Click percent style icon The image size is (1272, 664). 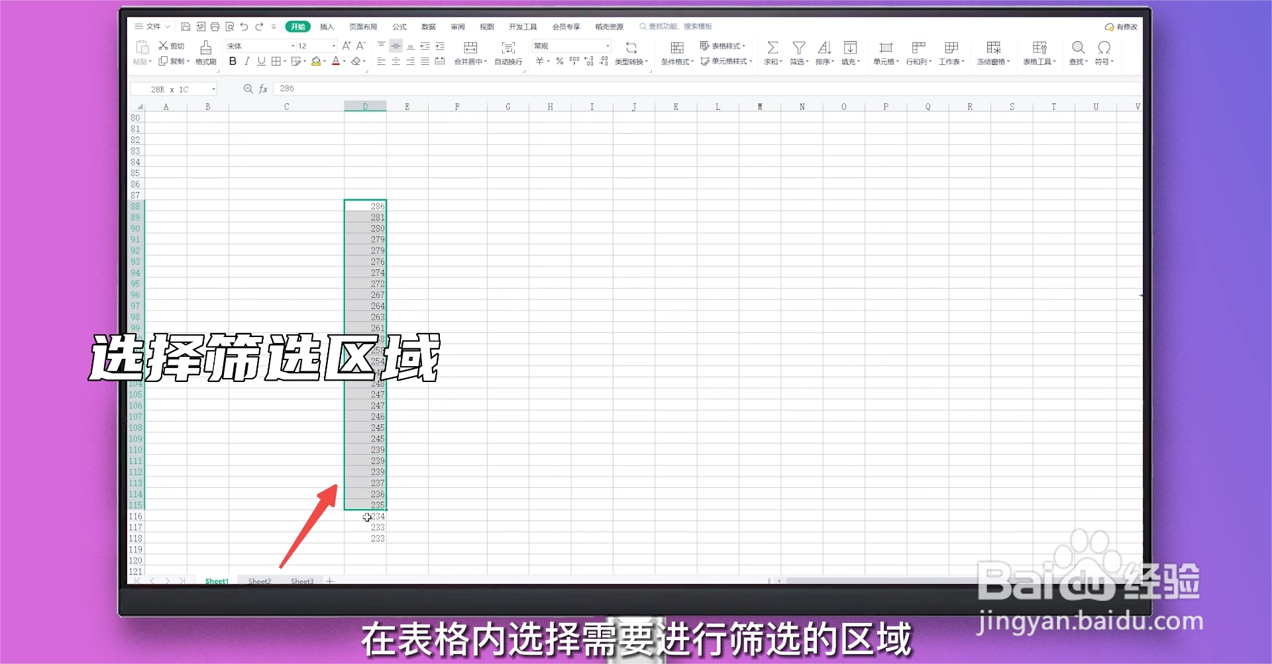click(560, 61)
